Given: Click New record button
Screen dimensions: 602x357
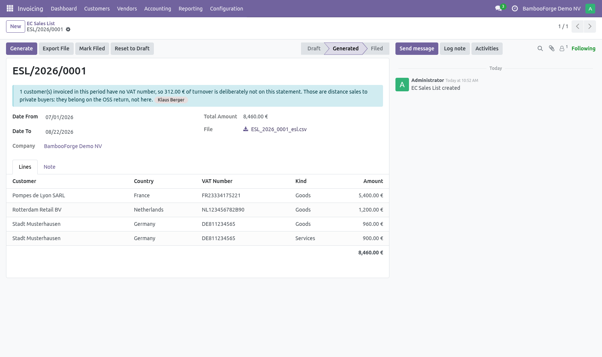Looking at the screenshot, I should point(15,26).
